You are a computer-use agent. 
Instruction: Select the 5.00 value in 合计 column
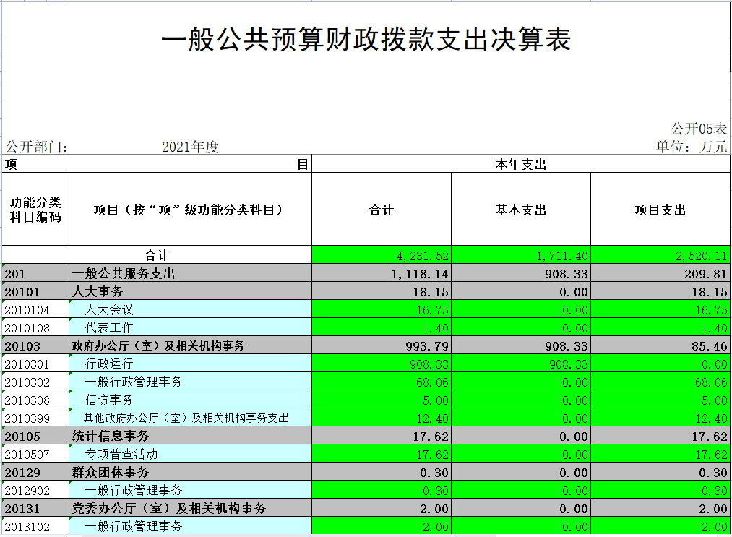[x=382, y=400]
